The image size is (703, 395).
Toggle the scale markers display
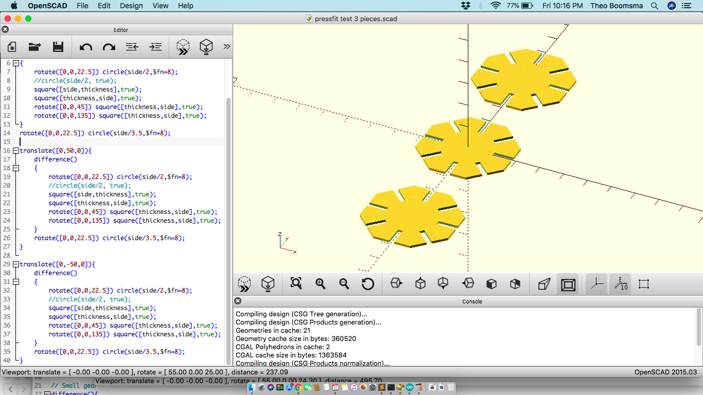[620, 283]
